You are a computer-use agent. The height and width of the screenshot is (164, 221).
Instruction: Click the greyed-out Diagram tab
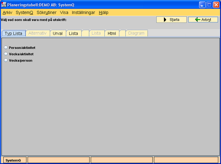click(x=136, y=33)
